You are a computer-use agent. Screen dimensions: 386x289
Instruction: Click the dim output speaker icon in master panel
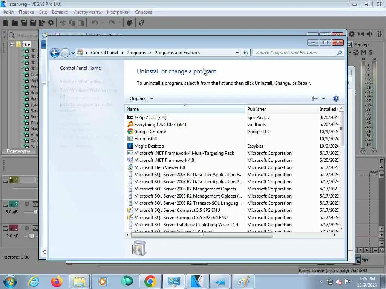[370, 34]
